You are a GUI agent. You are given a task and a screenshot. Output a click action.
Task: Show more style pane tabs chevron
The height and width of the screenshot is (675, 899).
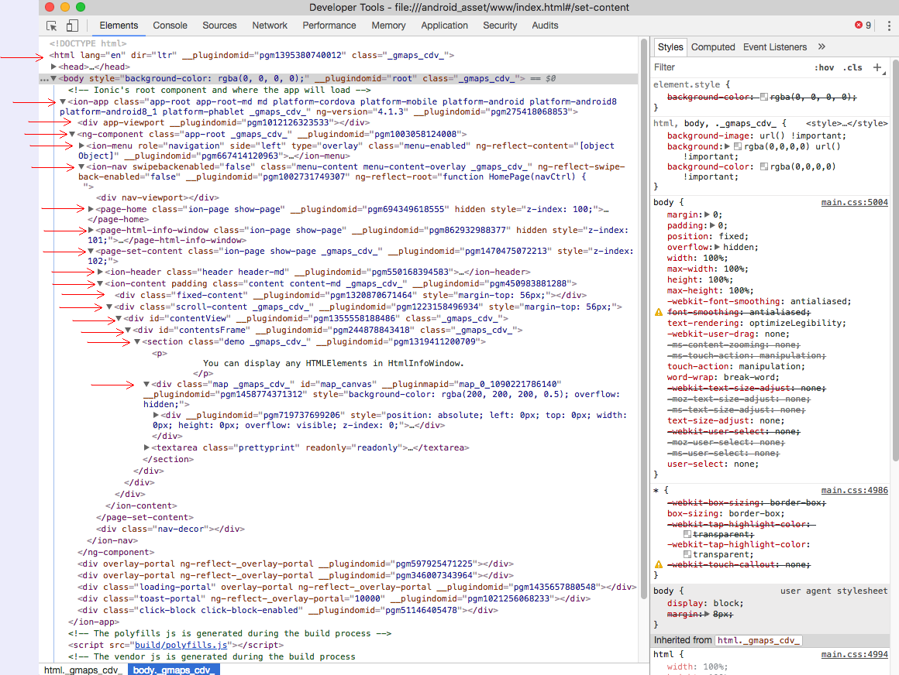tap(821, 47)
